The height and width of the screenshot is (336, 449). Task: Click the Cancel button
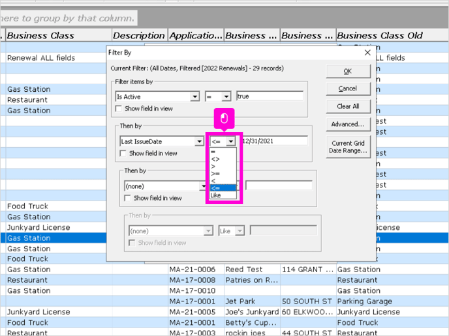point(348,89)
